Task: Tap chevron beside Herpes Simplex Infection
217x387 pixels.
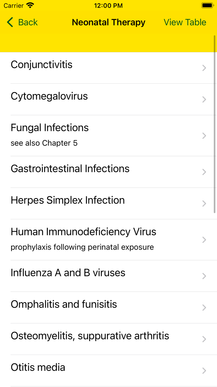Action: click(204, 203)
